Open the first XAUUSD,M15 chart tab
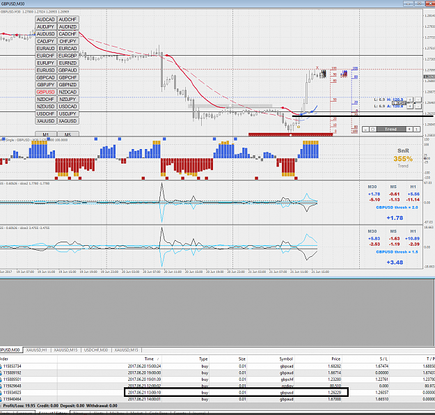 pyautogui.click(x=65, y=350)
